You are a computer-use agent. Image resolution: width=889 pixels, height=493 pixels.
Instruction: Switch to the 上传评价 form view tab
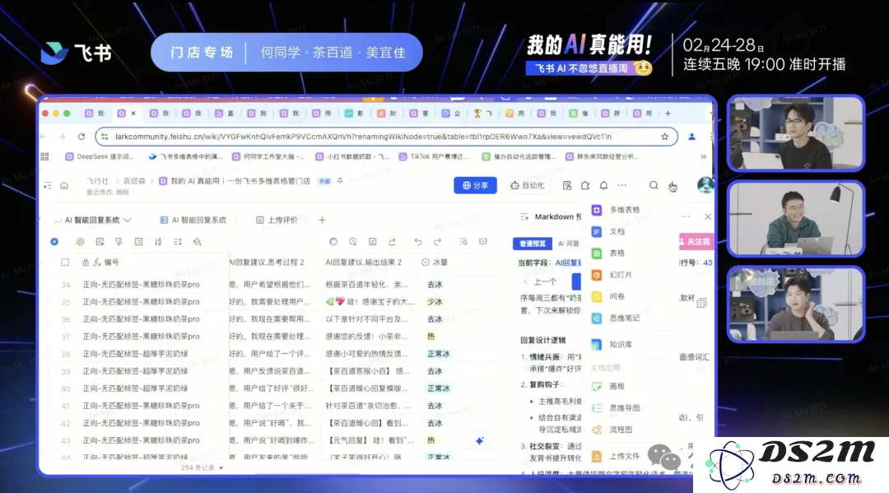(x=277, y=220)
